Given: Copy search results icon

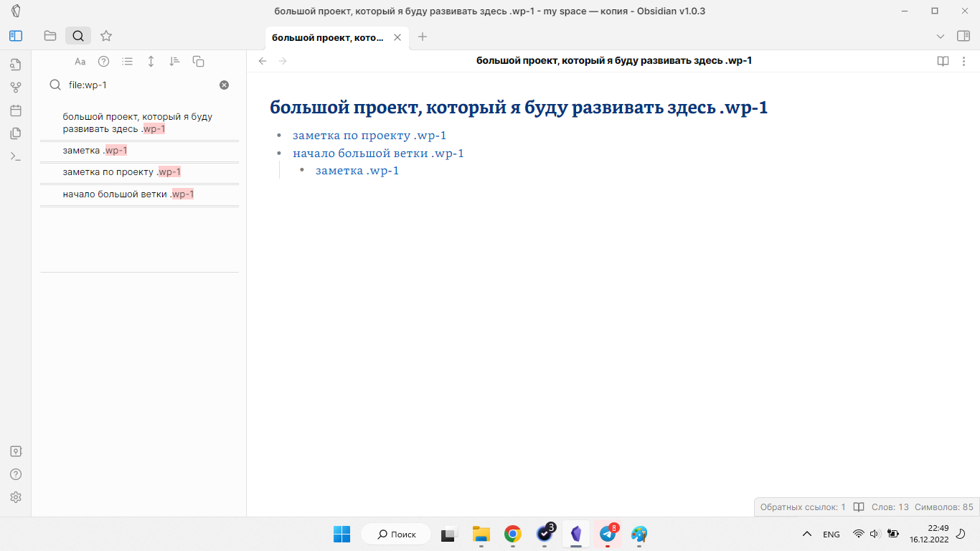Looking at the screenshot, I should [199, 62].
